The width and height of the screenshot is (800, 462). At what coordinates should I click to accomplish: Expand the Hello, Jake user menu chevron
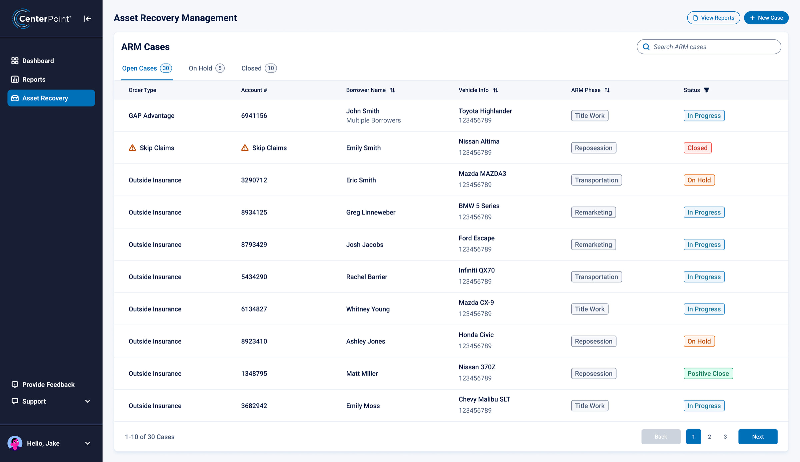[x=88, y=443]
